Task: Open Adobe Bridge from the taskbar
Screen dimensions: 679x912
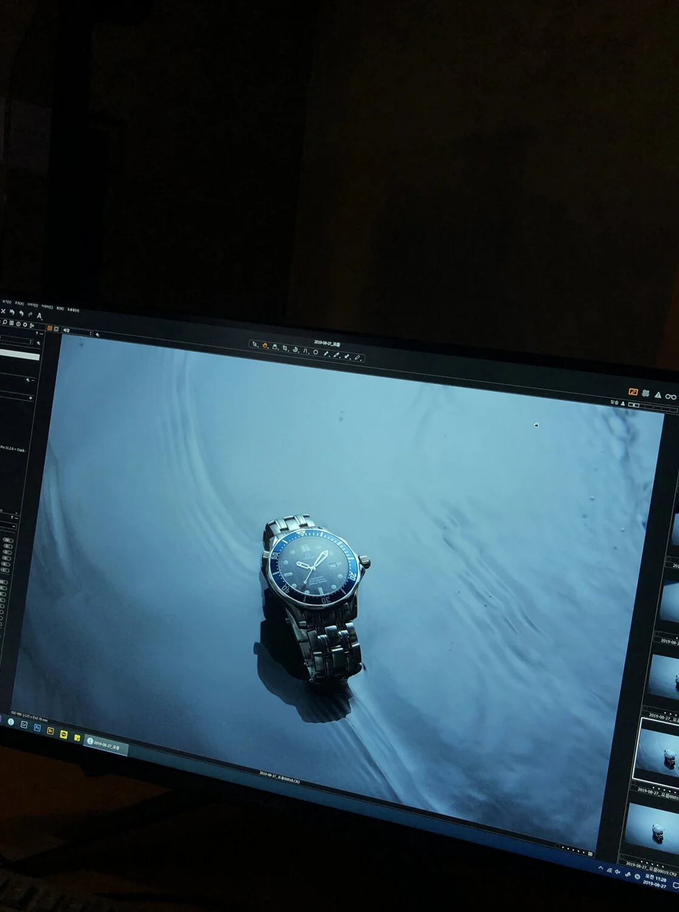Action: pos(50,731)
